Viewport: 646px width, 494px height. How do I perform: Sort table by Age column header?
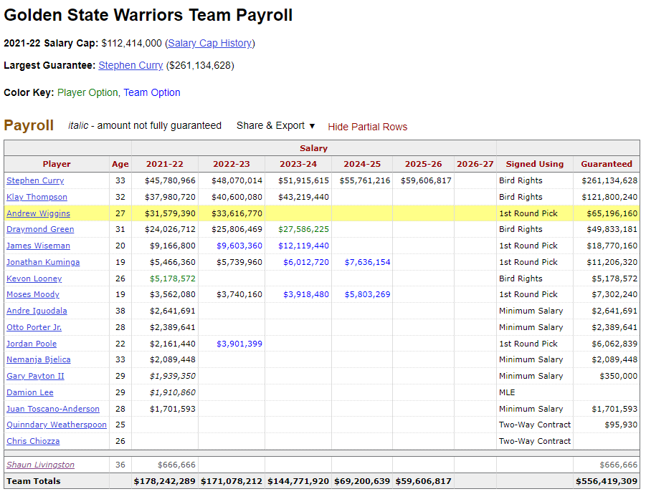[120, 164]
